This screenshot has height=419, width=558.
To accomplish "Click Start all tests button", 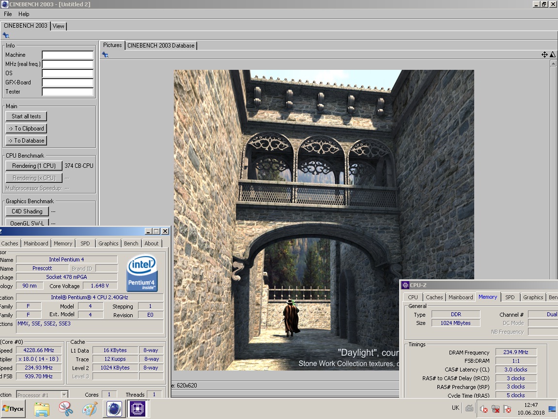I will coord(26,116).
